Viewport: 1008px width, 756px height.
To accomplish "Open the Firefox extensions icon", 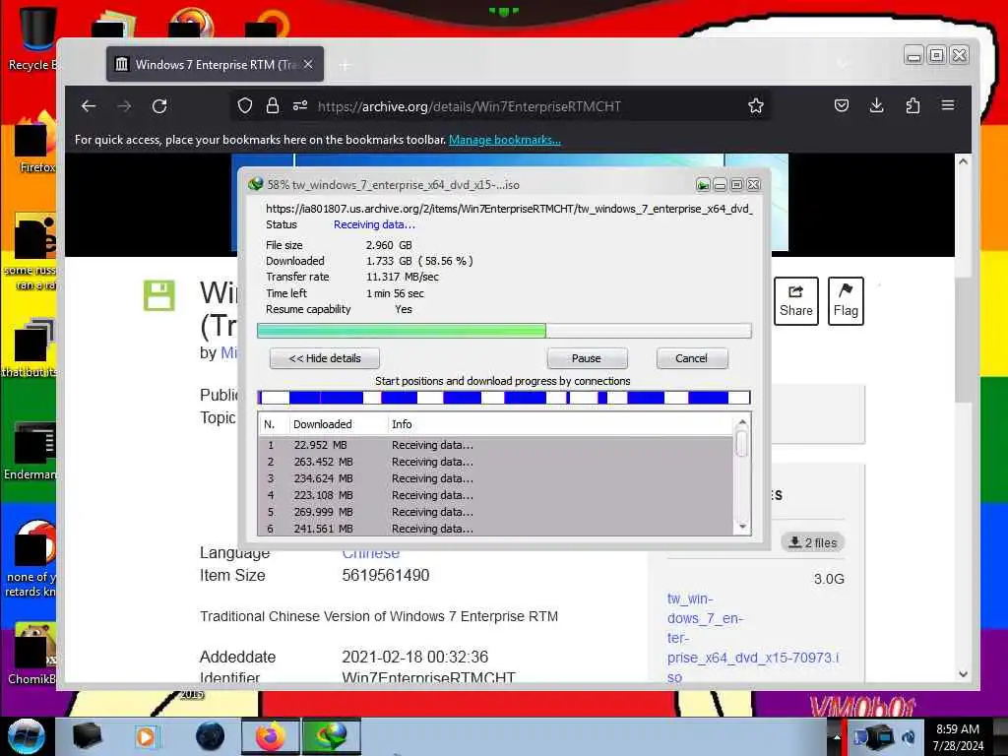I will [913, 105].
